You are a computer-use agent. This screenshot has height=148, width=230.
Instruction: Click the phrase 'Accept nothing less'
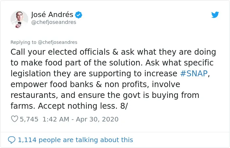point(78,106)
